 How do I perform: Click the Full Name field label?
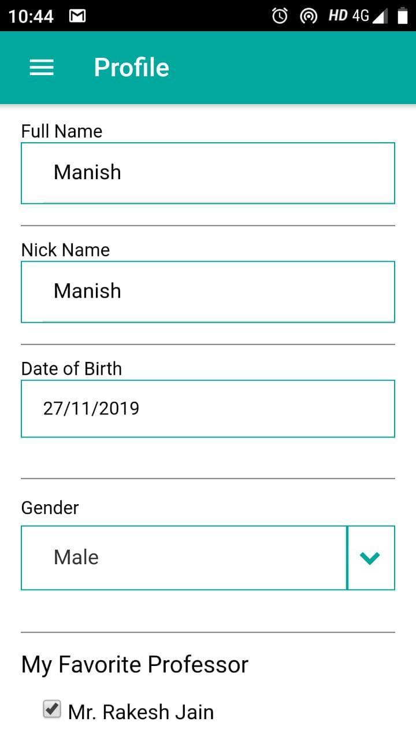[62, 131]
